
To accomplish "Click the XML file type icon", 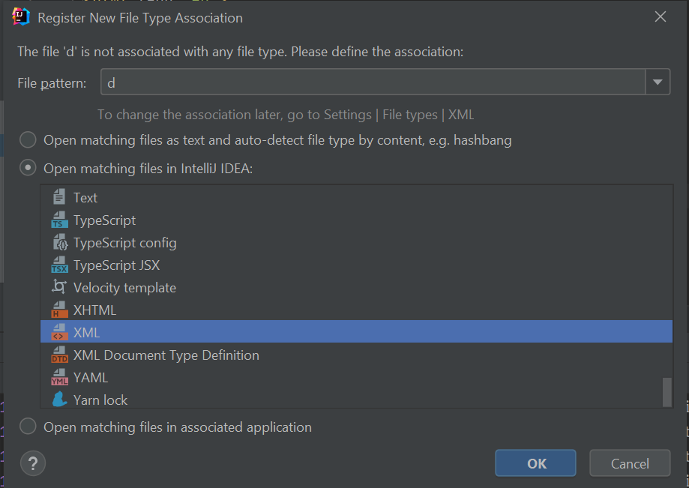I will 59,332.
